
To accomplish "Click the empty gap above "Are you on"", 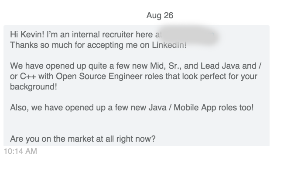I will pos(137,123).
